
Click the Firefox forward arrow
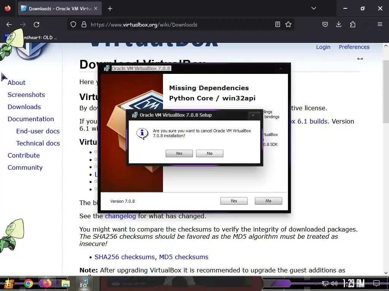pyautogui.click(x=23, y=25)
